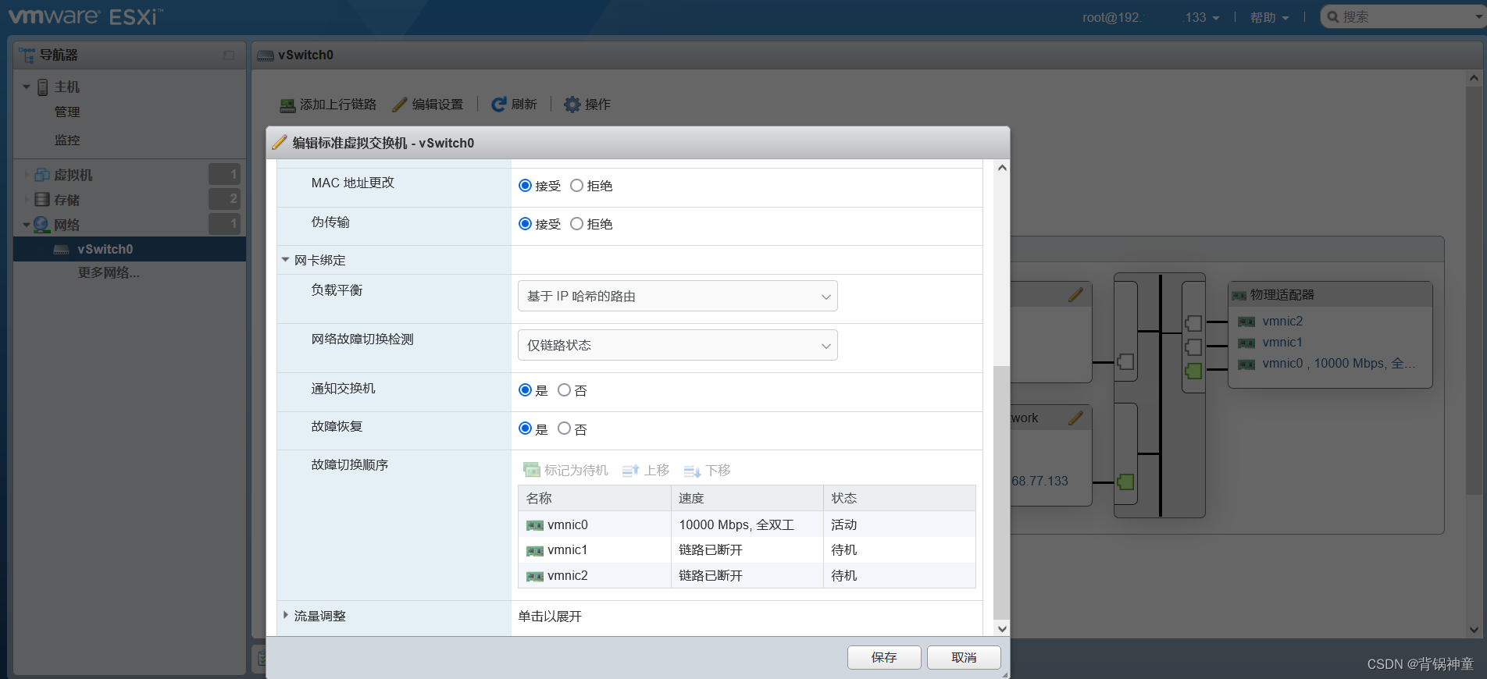Select Reject (拒绝) for MAC address changes
1487x679 pixels.
[x=576, y=186]
